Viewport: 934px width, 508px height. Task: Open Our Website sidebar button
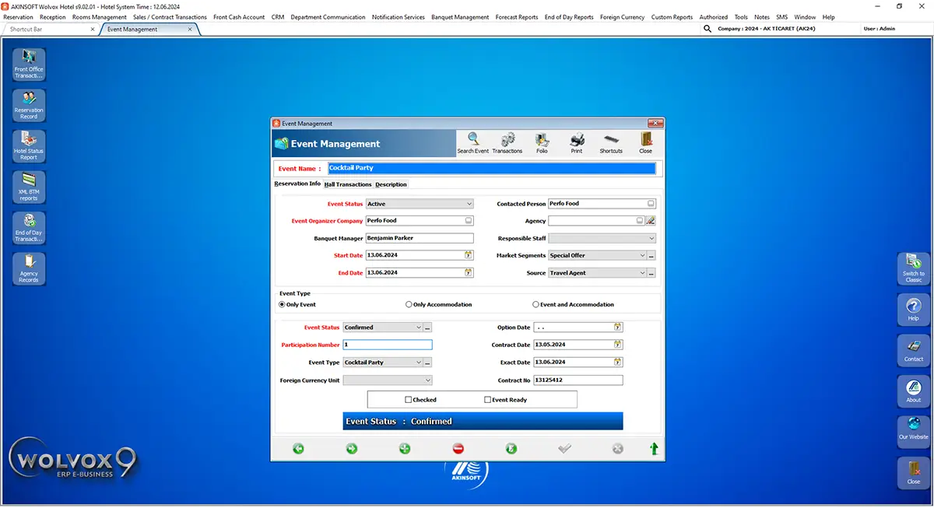[913, 432]
